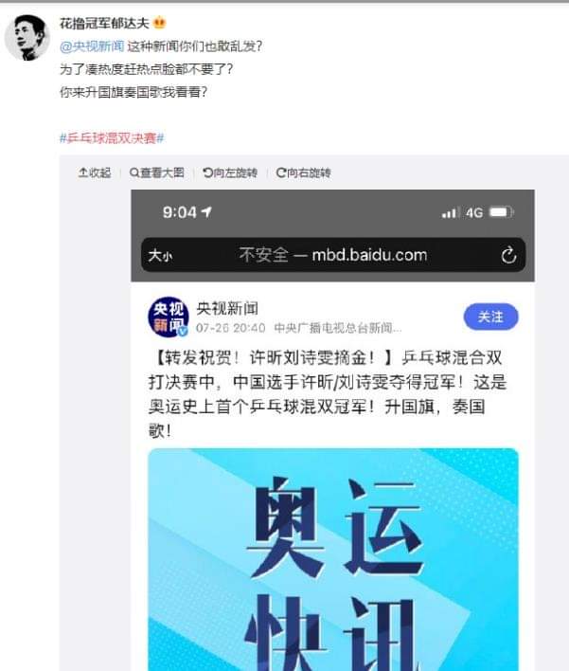Viewport: 569px width, 671px height.
Task: Tap the signal strength bars icon
Action: pyautogui.click(x=450, y=212)
